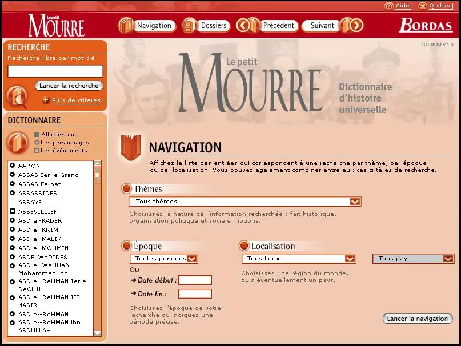Click the Lancer la navigation button
This screenshot has height=346, width=461.
click(x=418, y=319)
